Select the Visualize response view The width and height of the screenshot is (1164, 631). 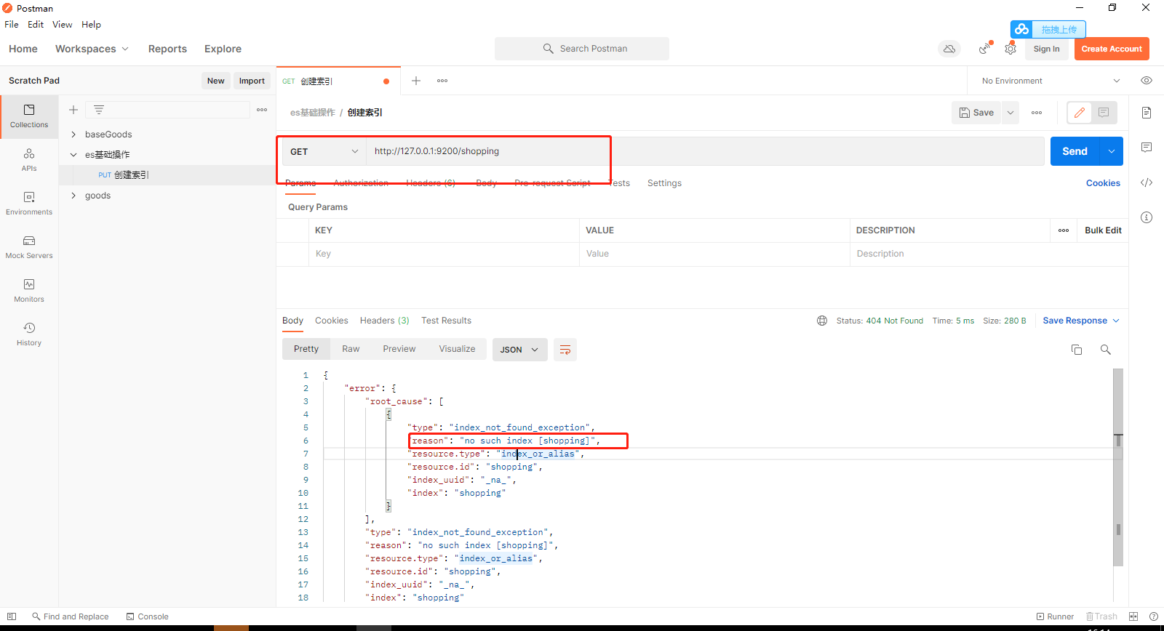click(x=457, y=349)
